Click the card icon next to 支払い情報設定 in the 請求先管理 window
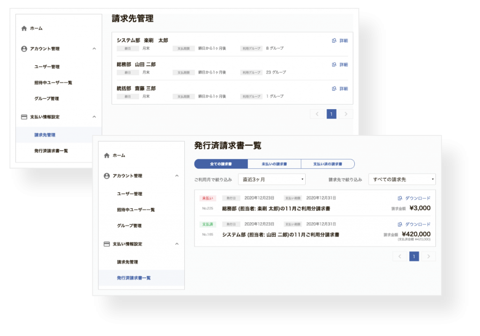480x336 pixels. (x=24, y=117)
